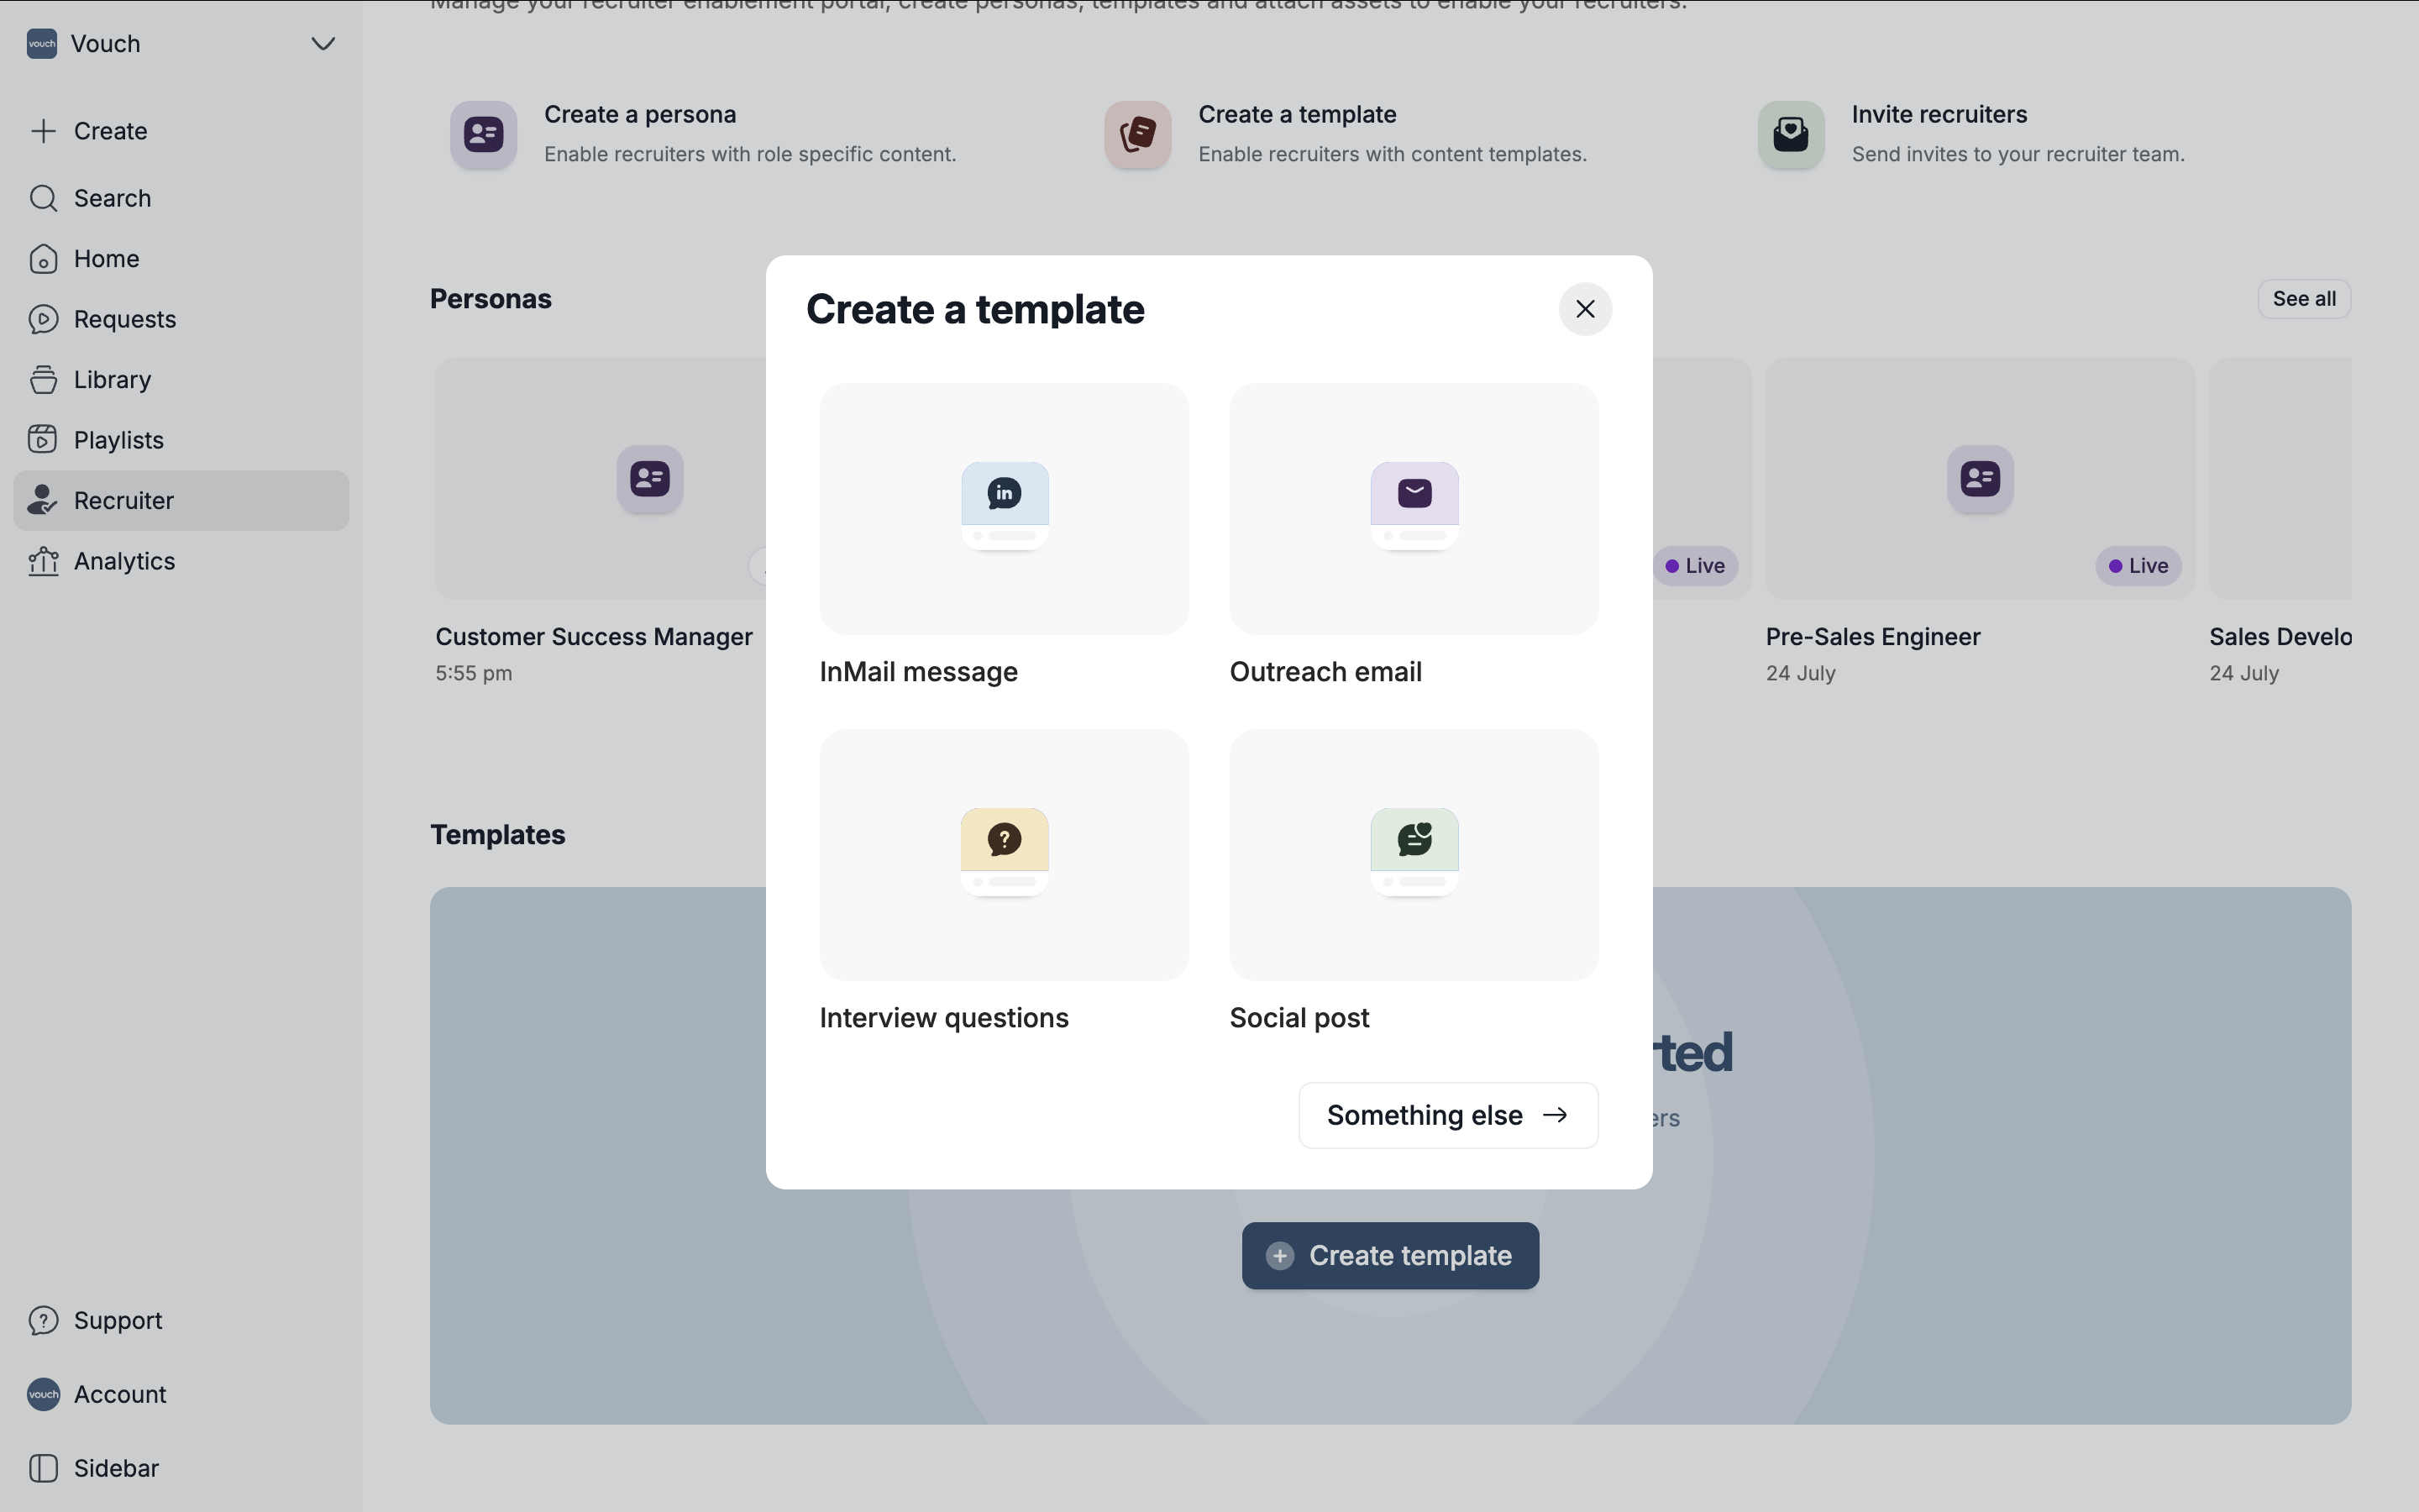Click the Sidebar collapse panel icon
The image size is (2419, 1512).
pos(43,1468)
